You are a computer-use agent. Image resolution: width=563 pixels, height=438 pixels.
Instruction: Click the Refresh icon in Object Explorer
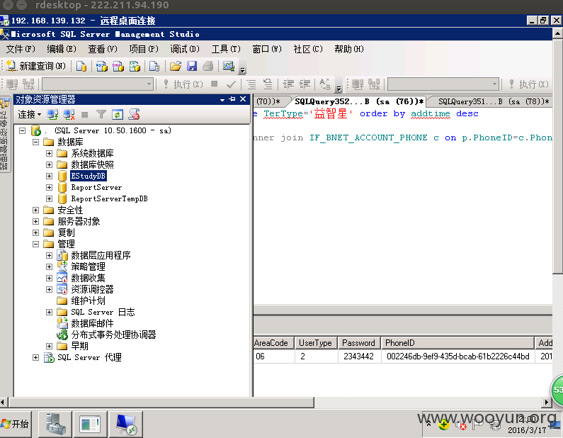pyautogui.click(x=118, y=115)
